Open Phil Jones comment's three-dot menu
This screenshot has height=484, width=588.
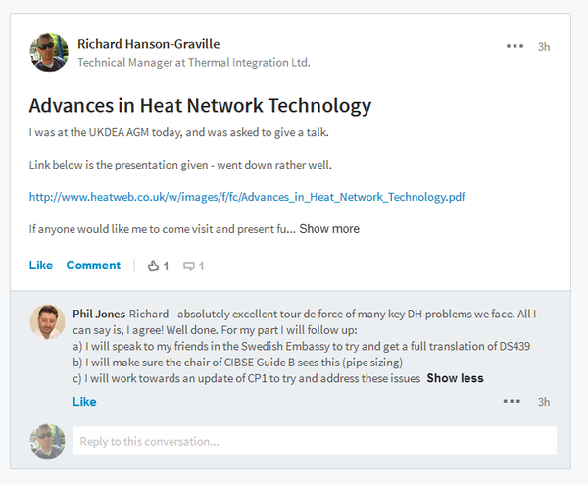coord(512,401)
